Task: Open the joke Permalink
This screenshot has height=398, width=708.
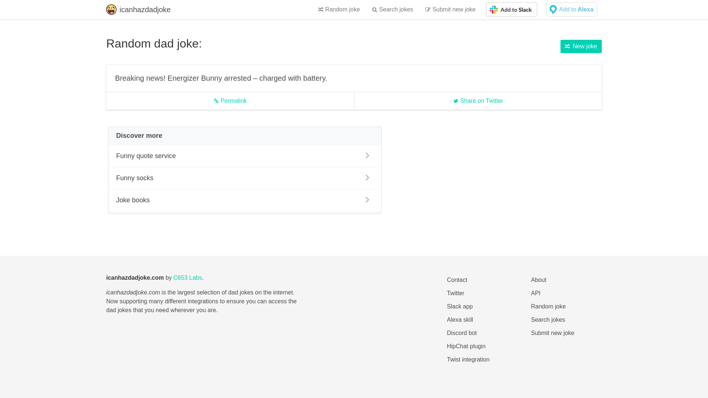Action: pyautogui.click(x=230, y=101)
